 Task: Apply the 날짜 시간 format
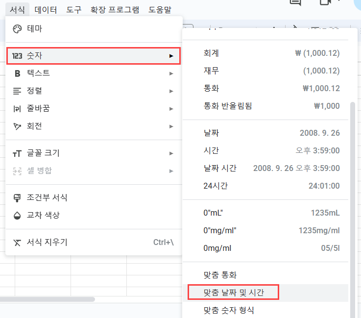tap(265, 168)
